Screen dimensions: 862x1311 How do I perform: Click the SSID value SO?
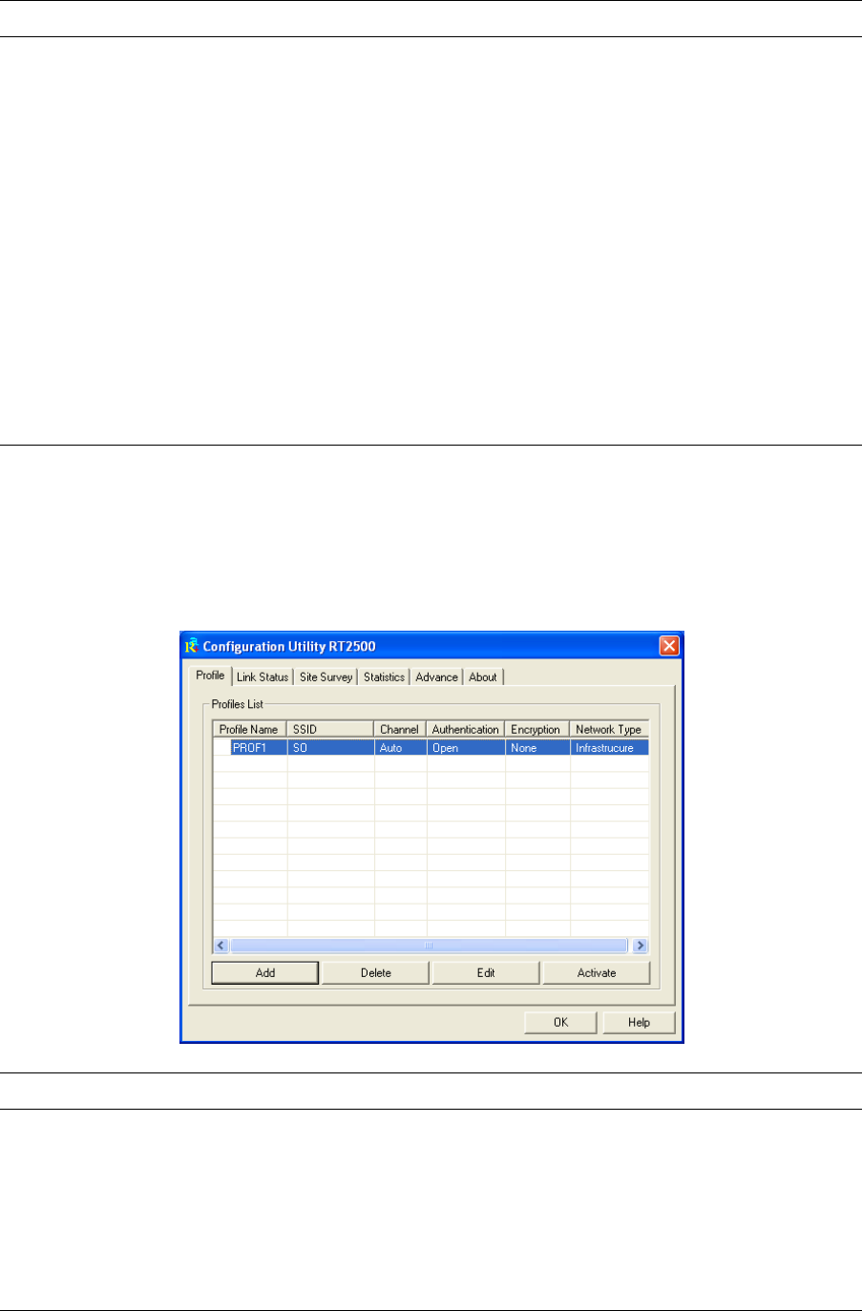[x=300, y=748]
